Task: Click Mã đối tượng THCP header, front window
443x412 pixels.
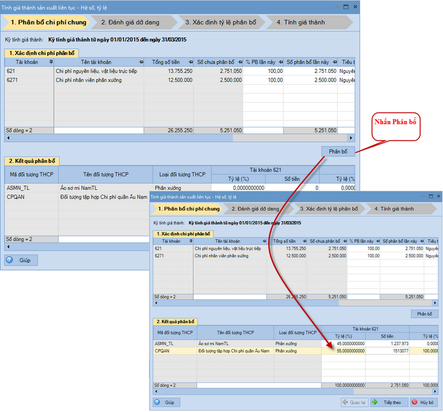Action: pos(175,332)
